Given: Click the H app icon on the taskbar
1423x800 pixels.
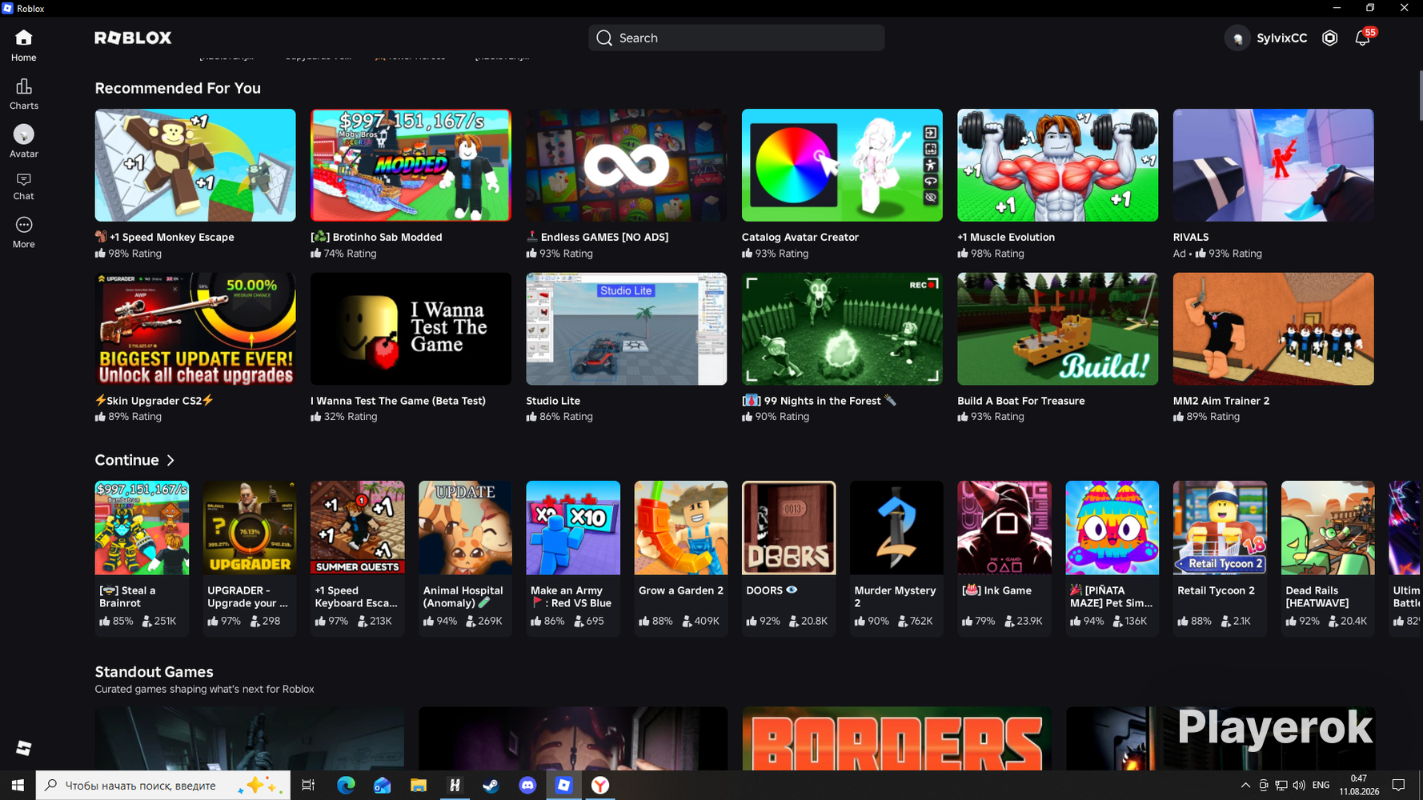Looking at the screenshot, I should pyautogui.click(x=455, y=786).
